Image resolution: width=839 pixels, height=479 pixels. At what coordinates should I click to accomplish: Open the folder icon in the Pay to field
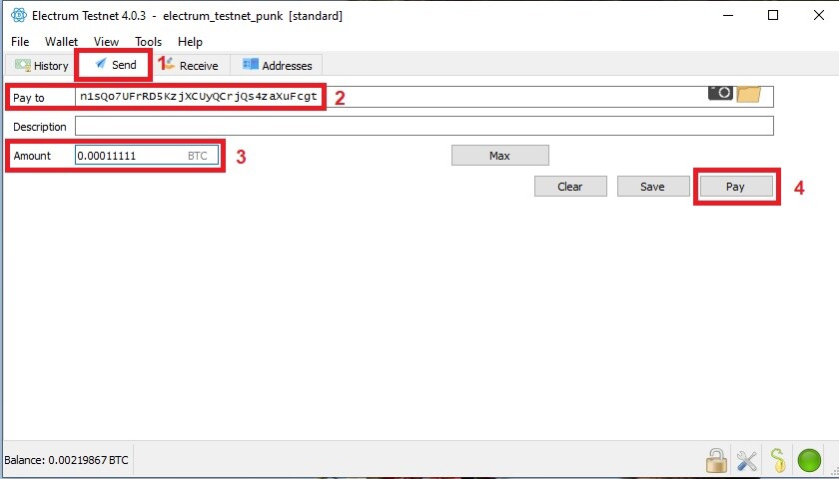point(748,94)
